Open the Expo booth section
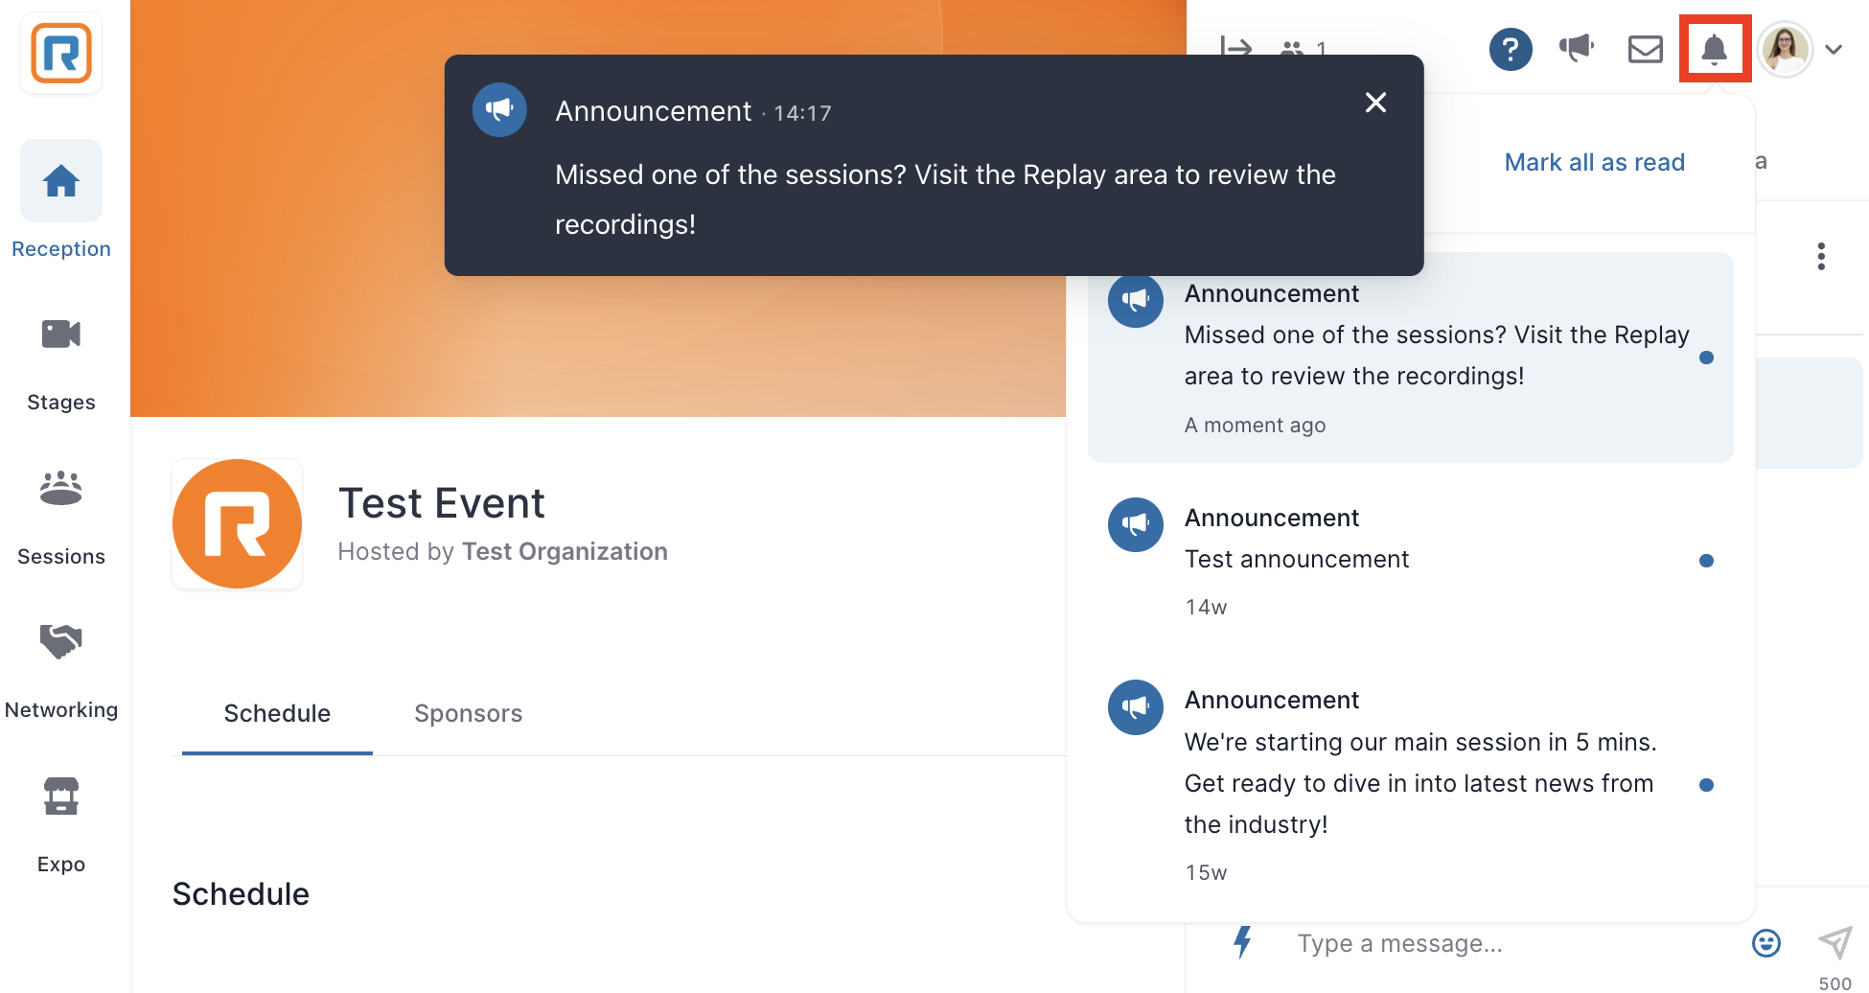This screenshot has height=993, width=1869. pos(61,824)
